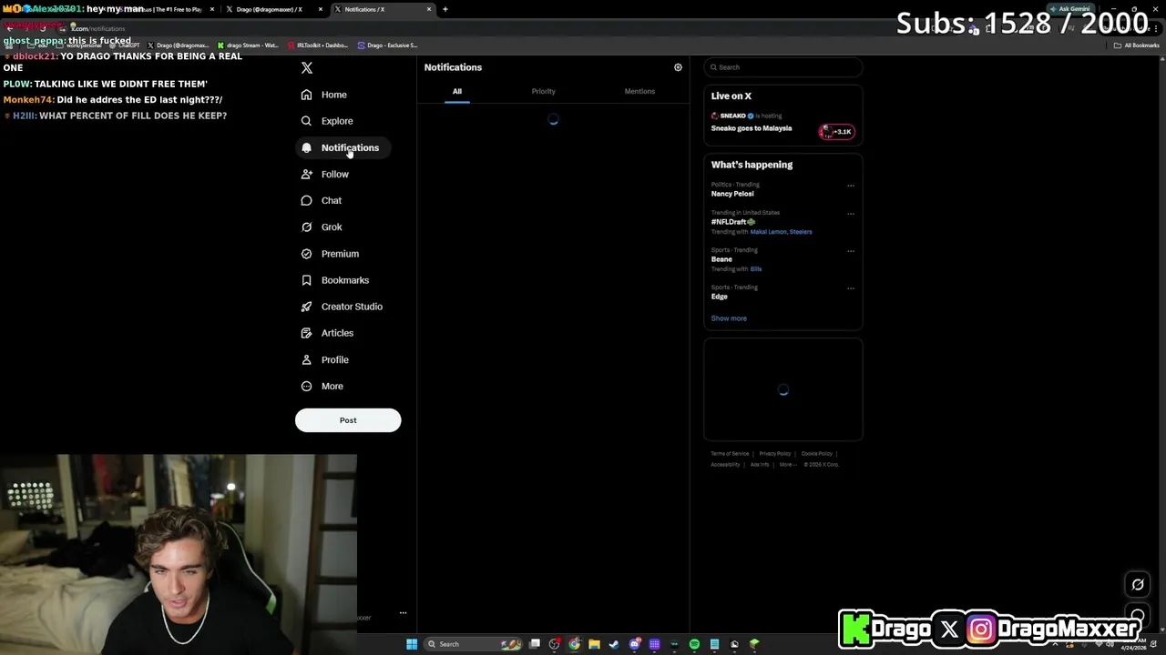Expand the footer More options
The height and width of the screenshot is (655, 1166).
pyautogui.click(x=787, y=465)
